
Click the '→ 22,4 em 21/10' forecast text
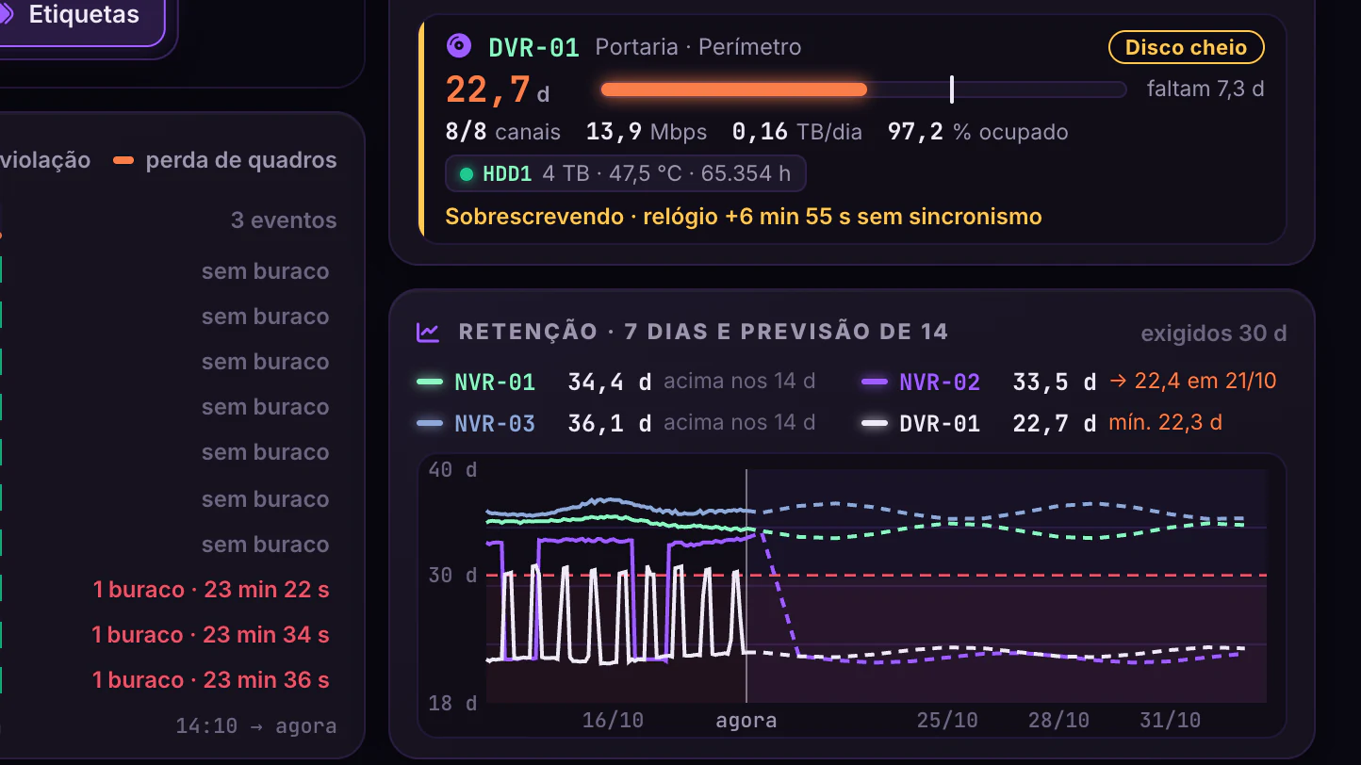[x=1193, y=382]
